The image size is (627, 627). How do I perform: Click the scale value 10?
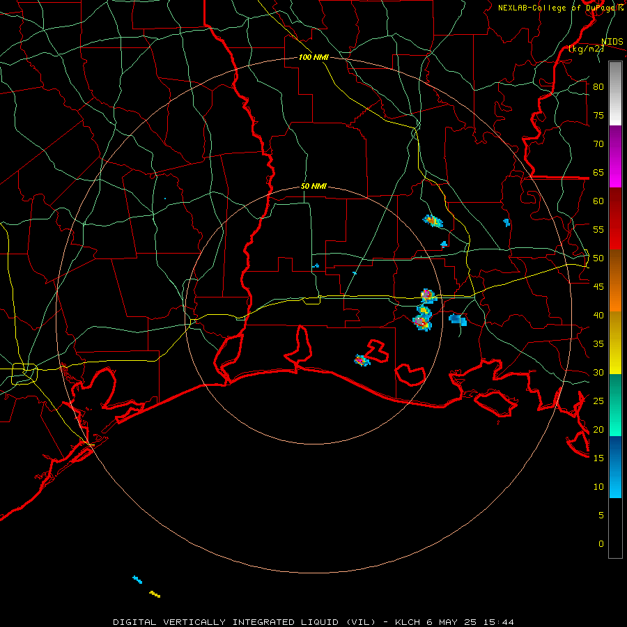click(x=598, y=487)
